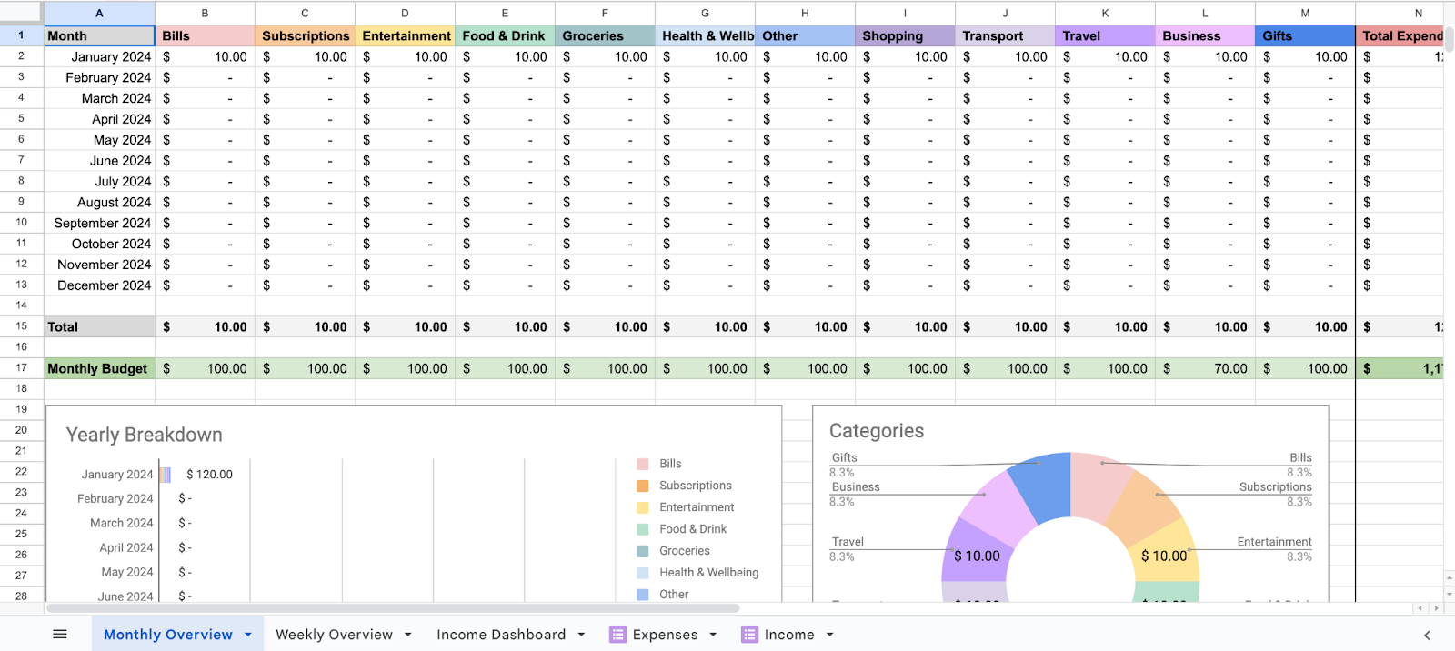Switch to the Weekly Overview sheet
The image size is (1455, 651).
334,635
